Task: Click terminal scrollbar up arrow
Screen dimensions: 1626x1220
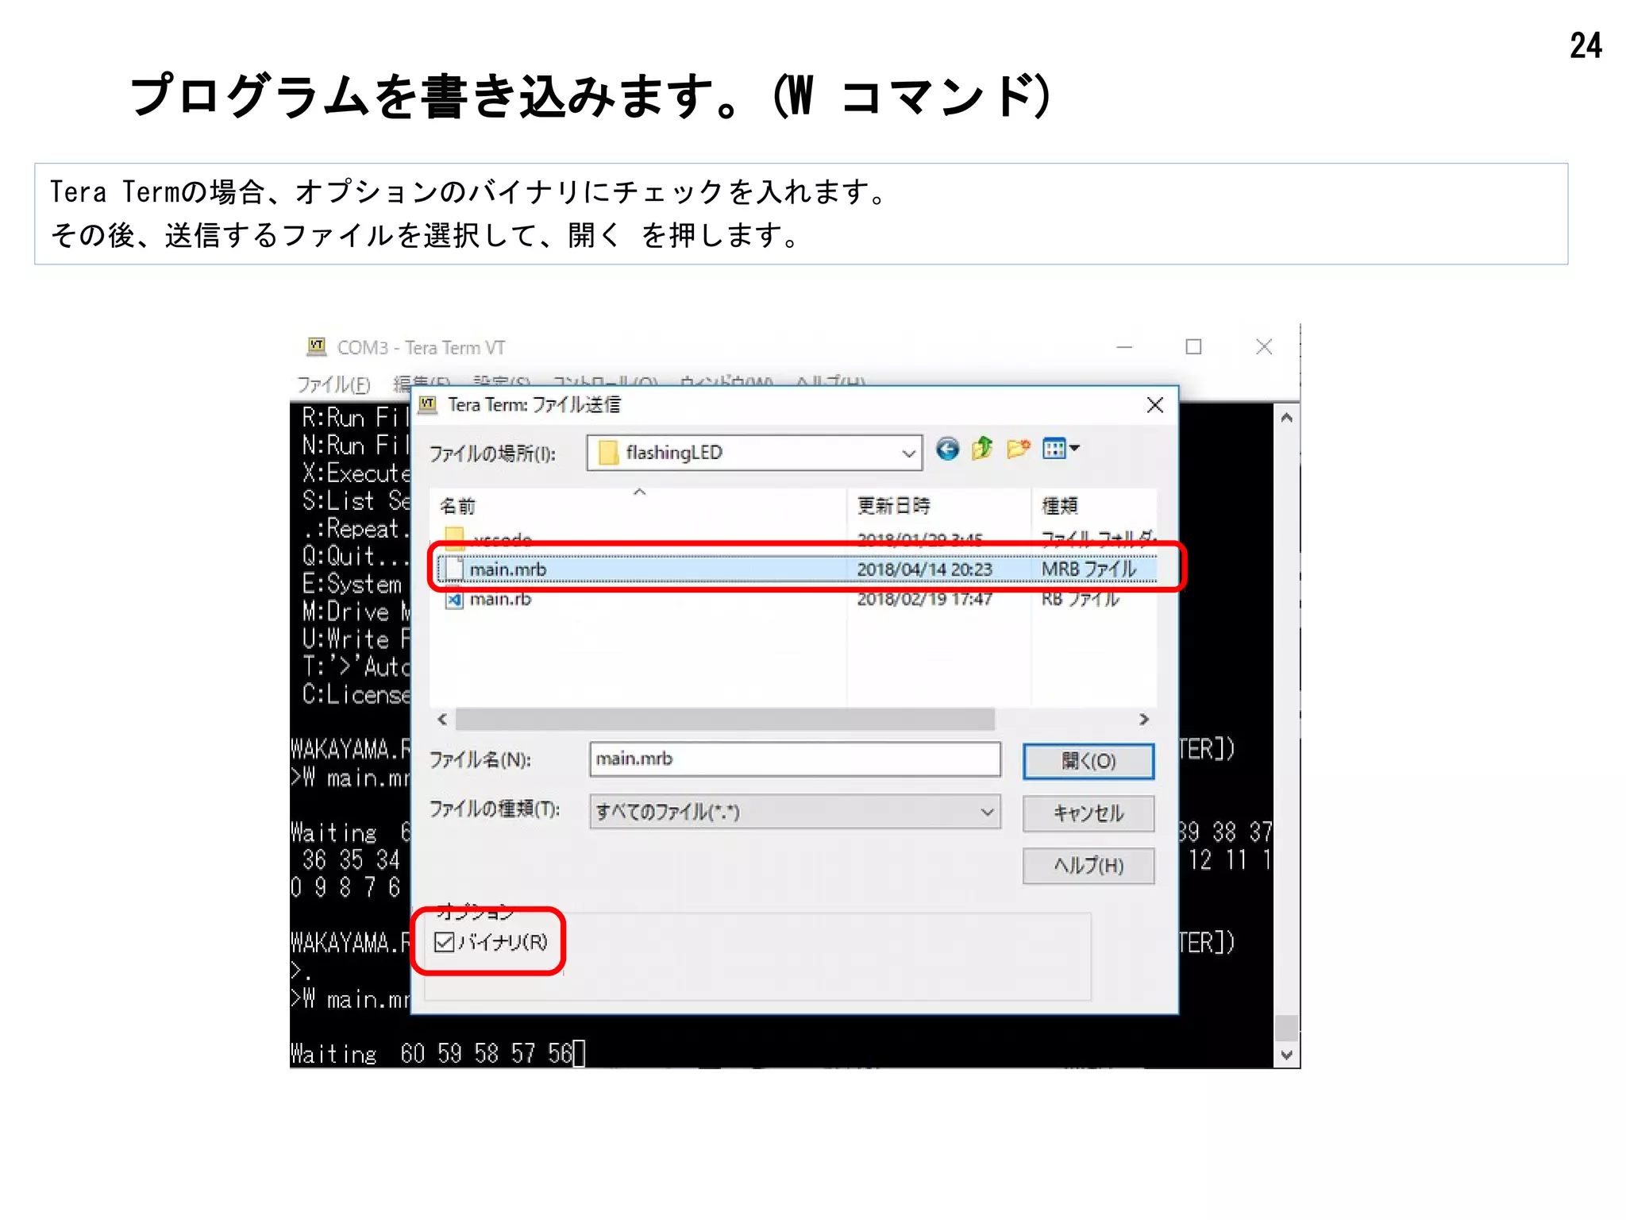Action: 1287,418
